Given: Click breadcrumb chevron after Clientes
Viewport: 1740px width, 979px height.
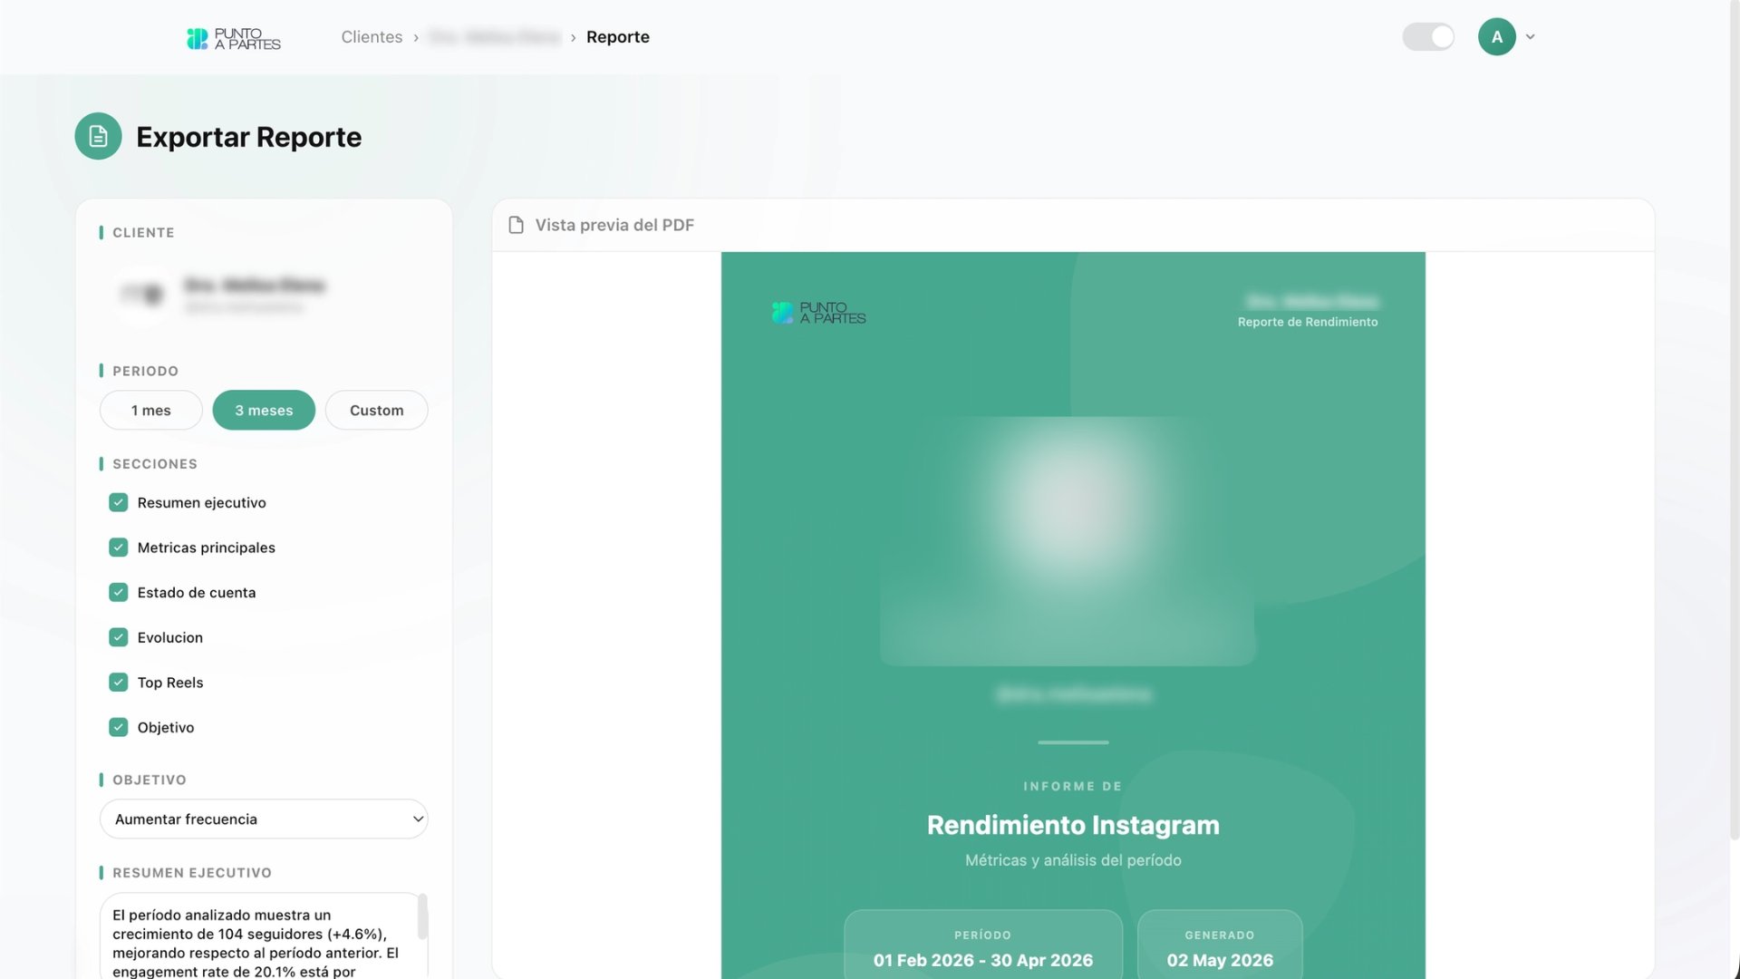Looking at the screenshot, I should [416, 38].
